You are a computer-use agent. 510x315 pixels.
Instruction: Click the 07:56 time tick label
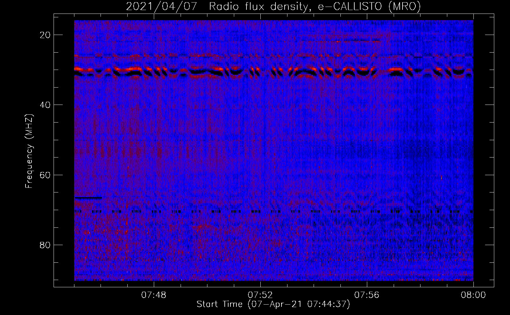pos(367,295)
